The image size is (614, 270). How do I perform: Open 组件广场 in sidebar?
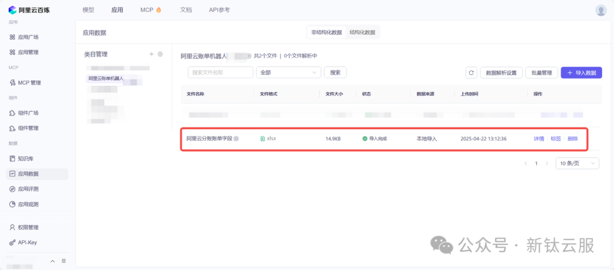click(x=24, y=113)
